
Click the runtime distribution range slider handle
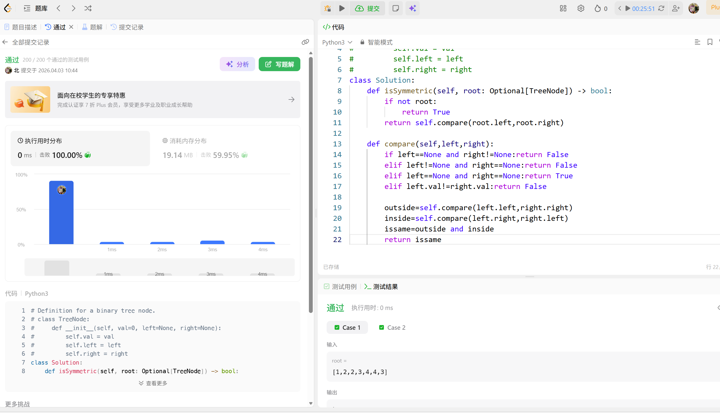point(57,267)
